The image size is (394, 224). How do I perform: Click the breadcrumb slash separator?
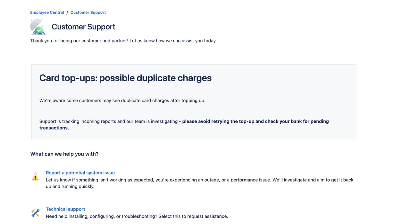click(67, 12)
